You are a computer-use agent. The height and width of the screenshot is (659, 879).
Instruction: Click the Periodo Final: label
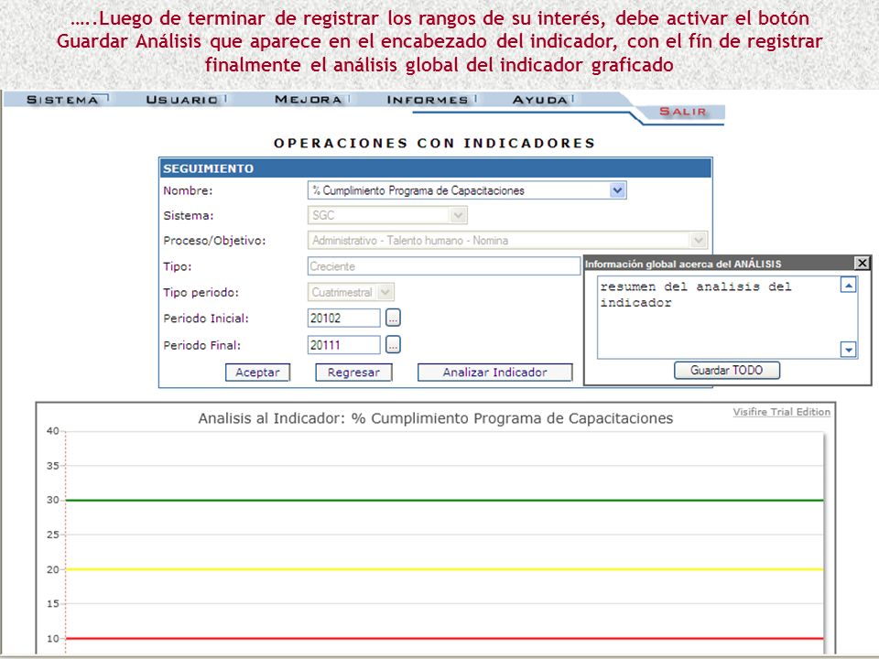point(201,345)
